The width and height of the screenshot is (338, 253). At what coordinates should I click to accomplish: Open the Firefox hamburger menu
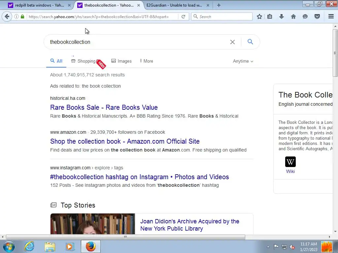pyautogui.click(x=331, y=16)
